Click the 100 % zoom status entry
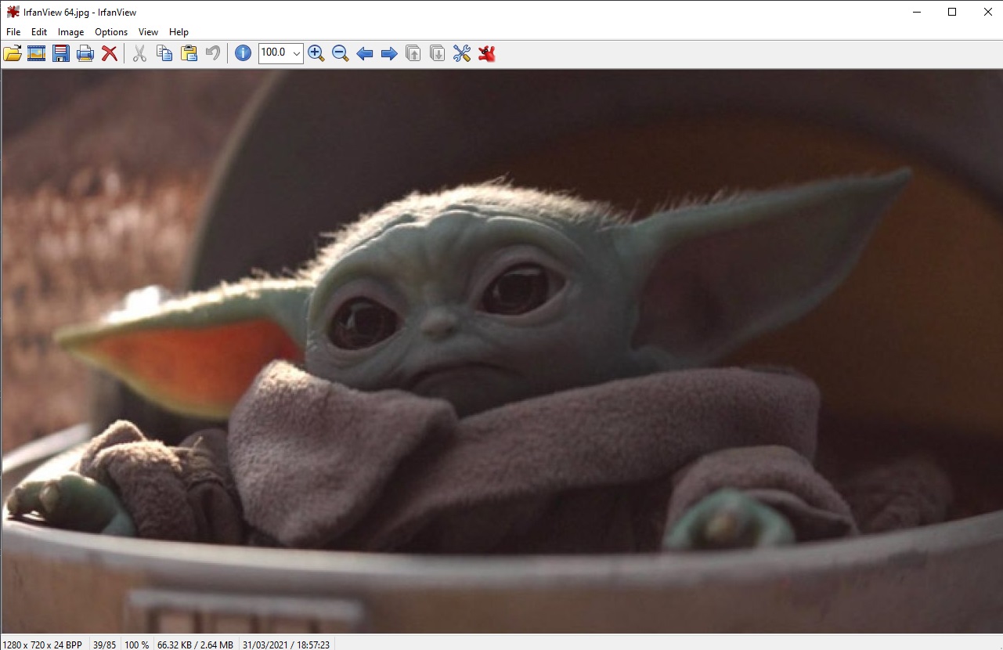This screenshot has width=1003, height=650. [137, 645]
